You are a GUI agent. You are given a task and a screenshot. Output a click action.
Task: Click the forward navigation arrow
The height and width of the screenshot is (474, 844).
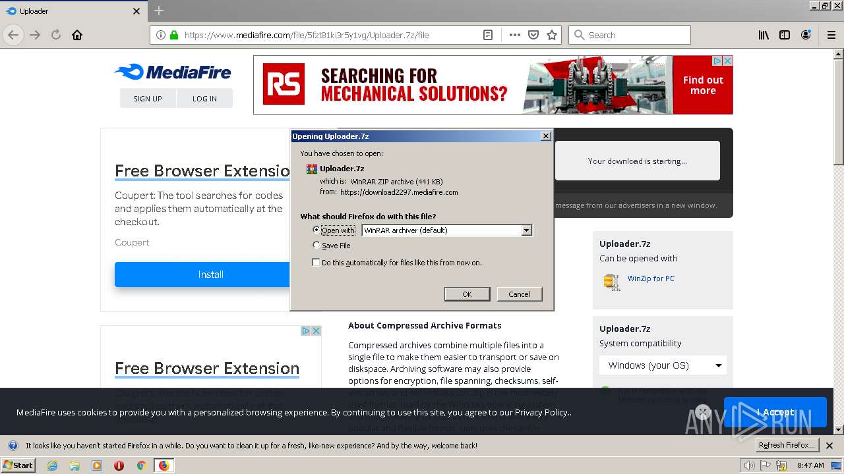pos(35,35)
